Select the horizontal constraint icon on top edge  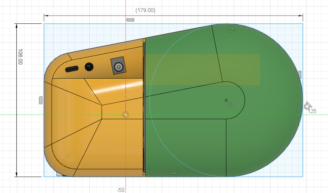pyautogui.click(x=130, y=20)
